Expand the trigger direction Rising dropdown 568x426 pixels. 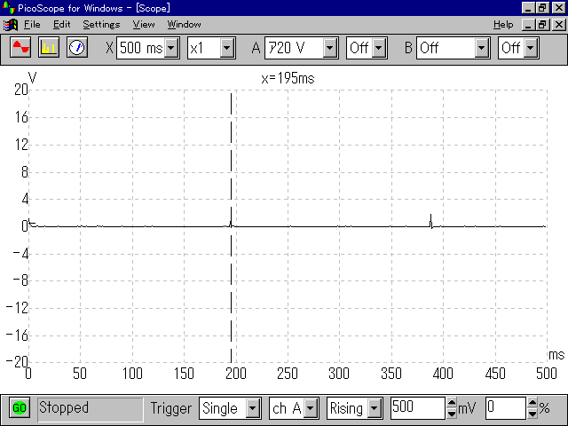click(375, 408)
